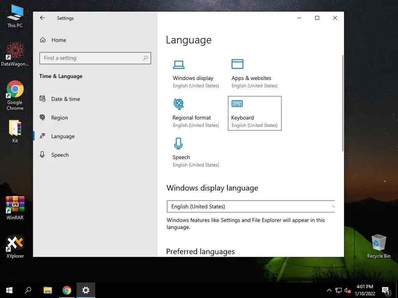Click the Keyboard tile label
Image resolution: width=398 pixels, height=298 pixels.
243,118
